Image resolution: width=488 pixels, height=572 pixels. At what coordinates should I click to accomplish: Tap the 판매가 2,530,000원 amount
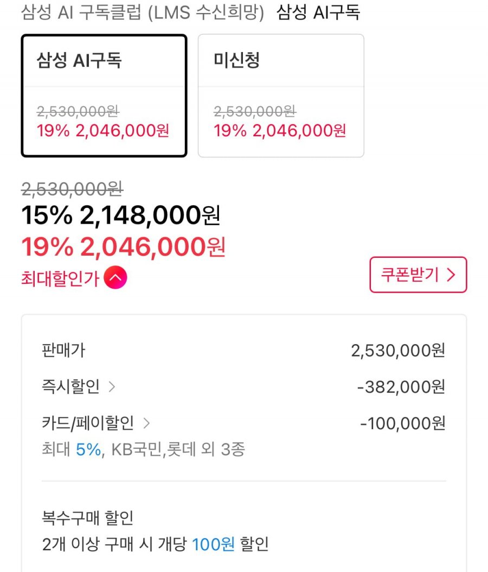(398, 351)
